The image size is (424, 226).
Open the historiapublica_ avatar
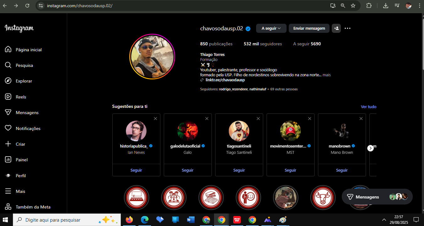click(x=136, y=131)
